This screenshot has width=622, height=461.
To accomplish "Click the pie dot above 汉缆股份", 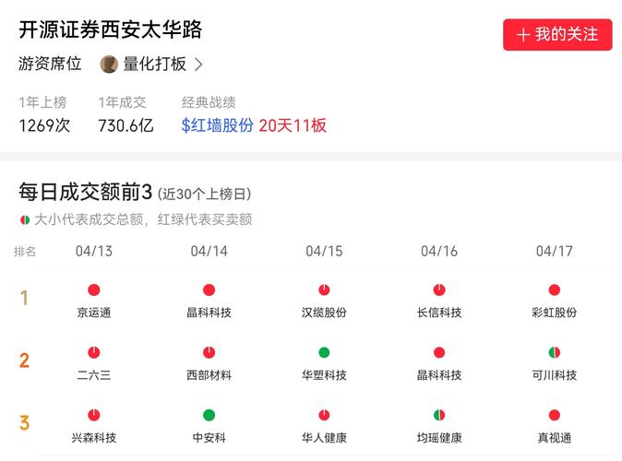I will (324, 290).
